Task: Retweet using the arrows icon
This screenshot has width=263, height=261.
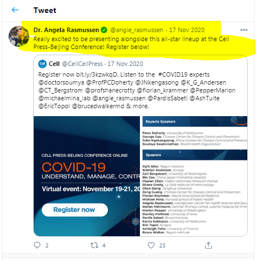Action: [x=94, y=245]
